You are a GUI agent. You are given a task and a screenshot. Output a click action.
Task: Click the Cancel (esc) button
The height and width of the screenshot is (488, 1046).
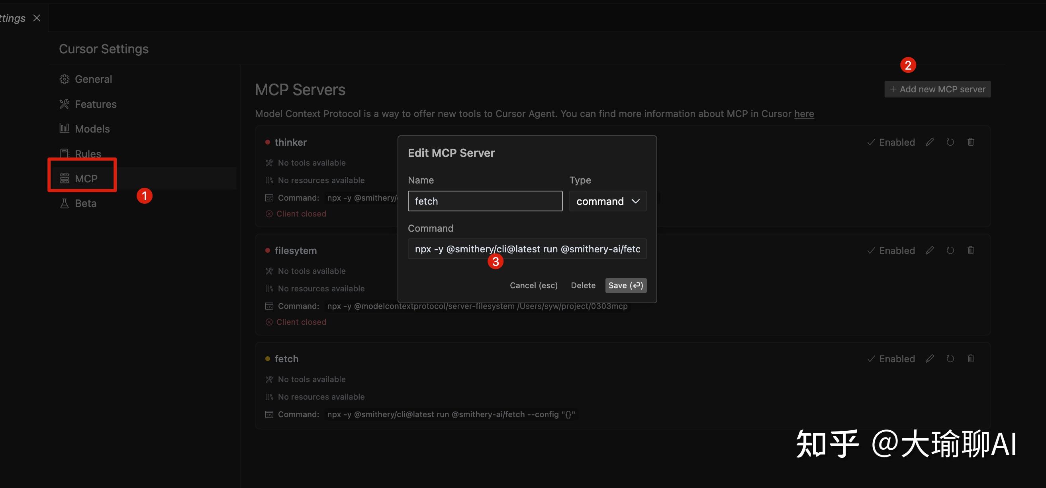533,285
